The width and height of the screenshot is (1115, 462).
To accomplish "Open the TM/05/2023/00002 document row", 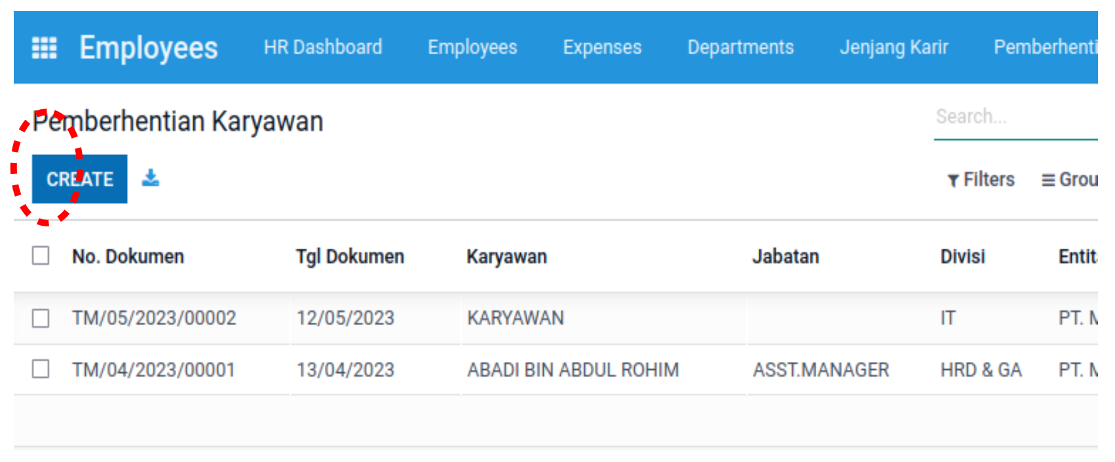I will pos(154,318).
